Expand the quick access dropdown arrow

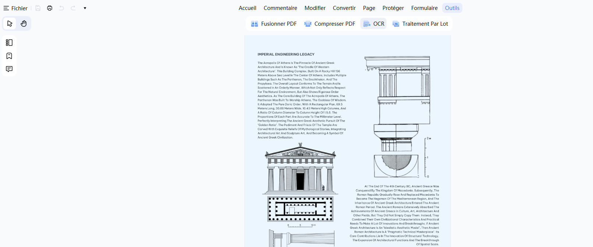pos(85,8)
